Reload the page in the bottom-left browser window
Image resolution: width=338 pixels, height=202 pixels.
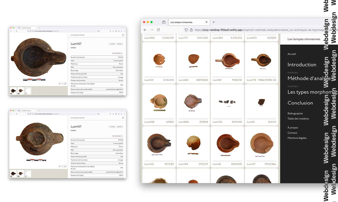[16, 114]
